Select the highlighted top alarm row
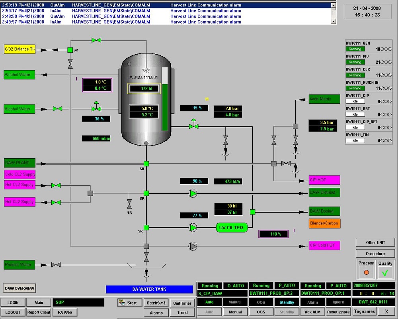398x319 pixels. pyautogui.click(x=167, y=5)
